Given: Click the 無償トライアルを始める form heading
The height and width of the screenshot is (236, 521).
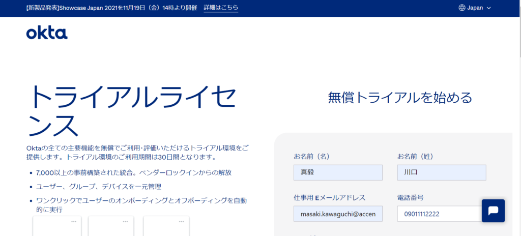Looking at the screenshot, I should [x=400, y=98].
